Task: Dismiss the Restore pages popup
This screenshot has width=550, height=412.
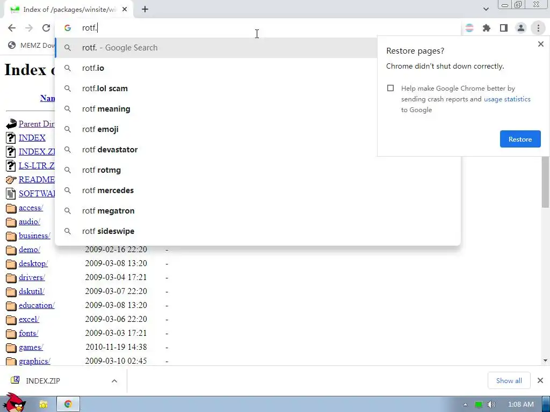Action: [x=540, y=44]
